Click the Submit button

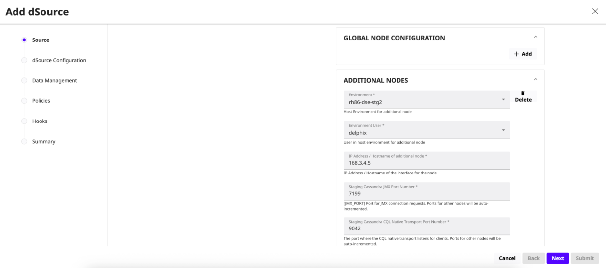(x=585, y=258)
